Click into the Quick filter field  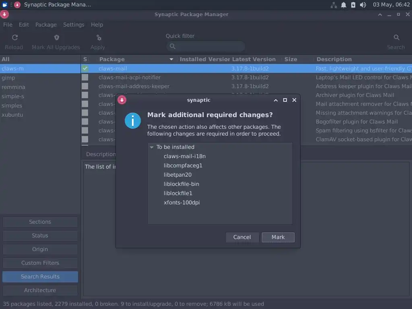(x=206, y=46)
